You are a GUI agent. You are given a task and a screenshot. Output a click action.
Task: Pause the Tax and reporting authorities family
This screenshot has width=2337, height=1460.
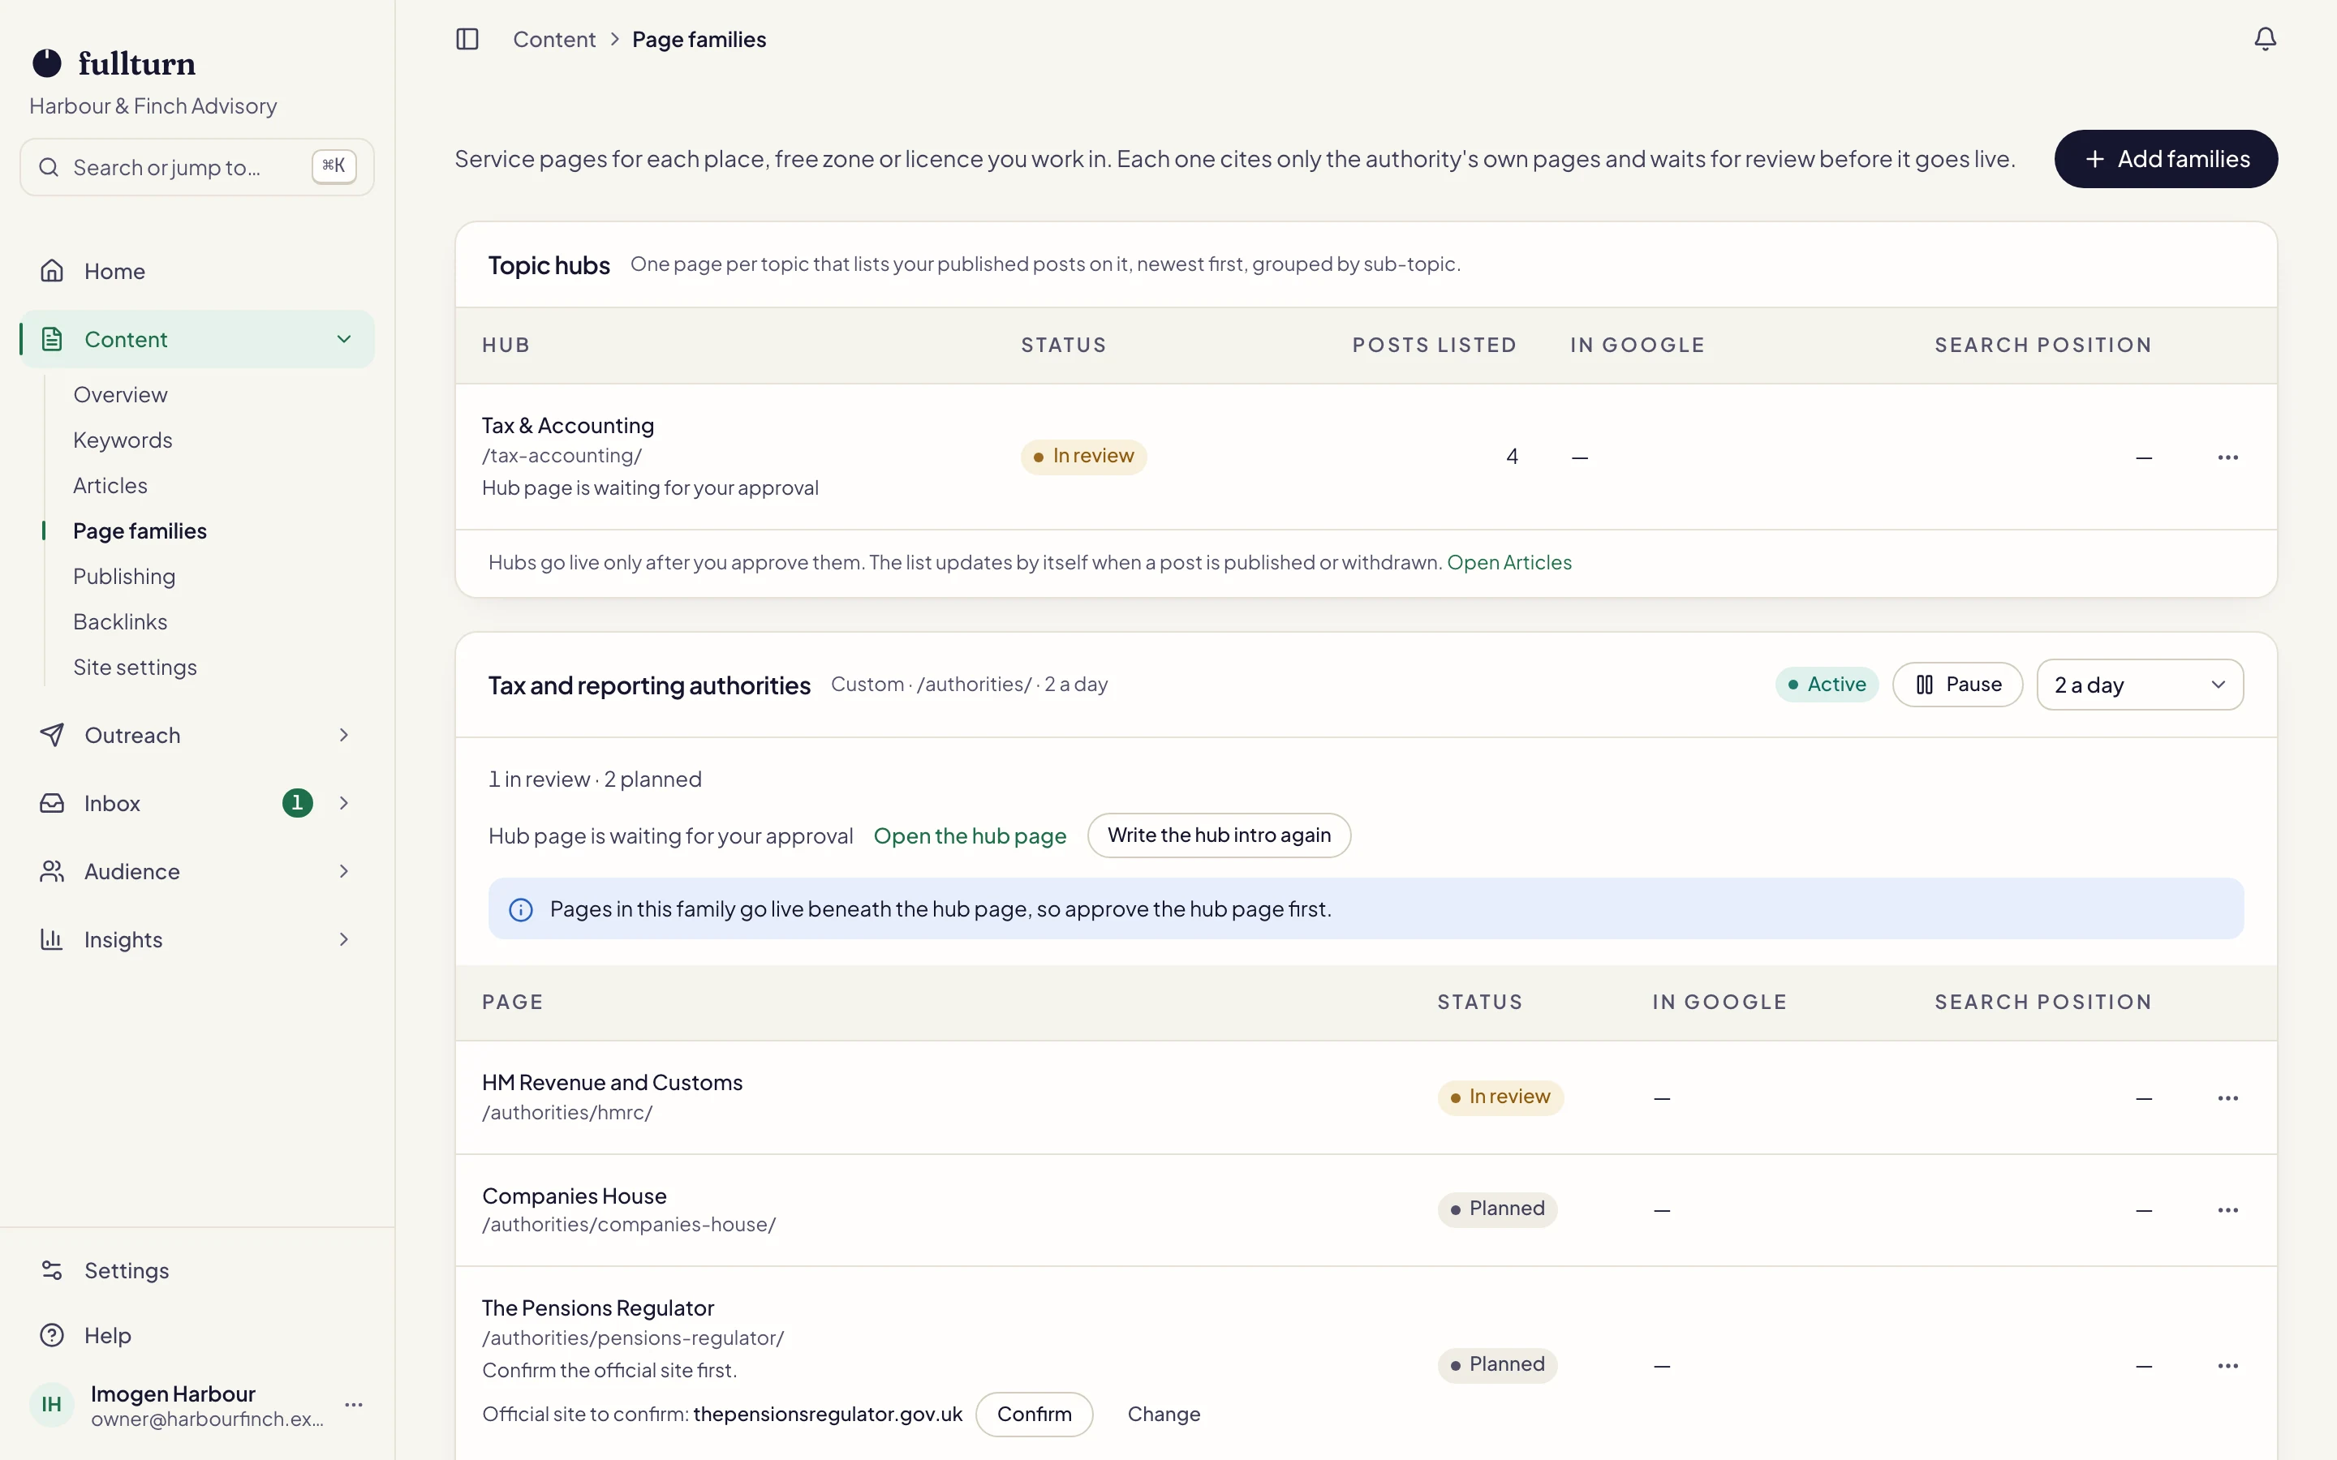coord(1957,685)
